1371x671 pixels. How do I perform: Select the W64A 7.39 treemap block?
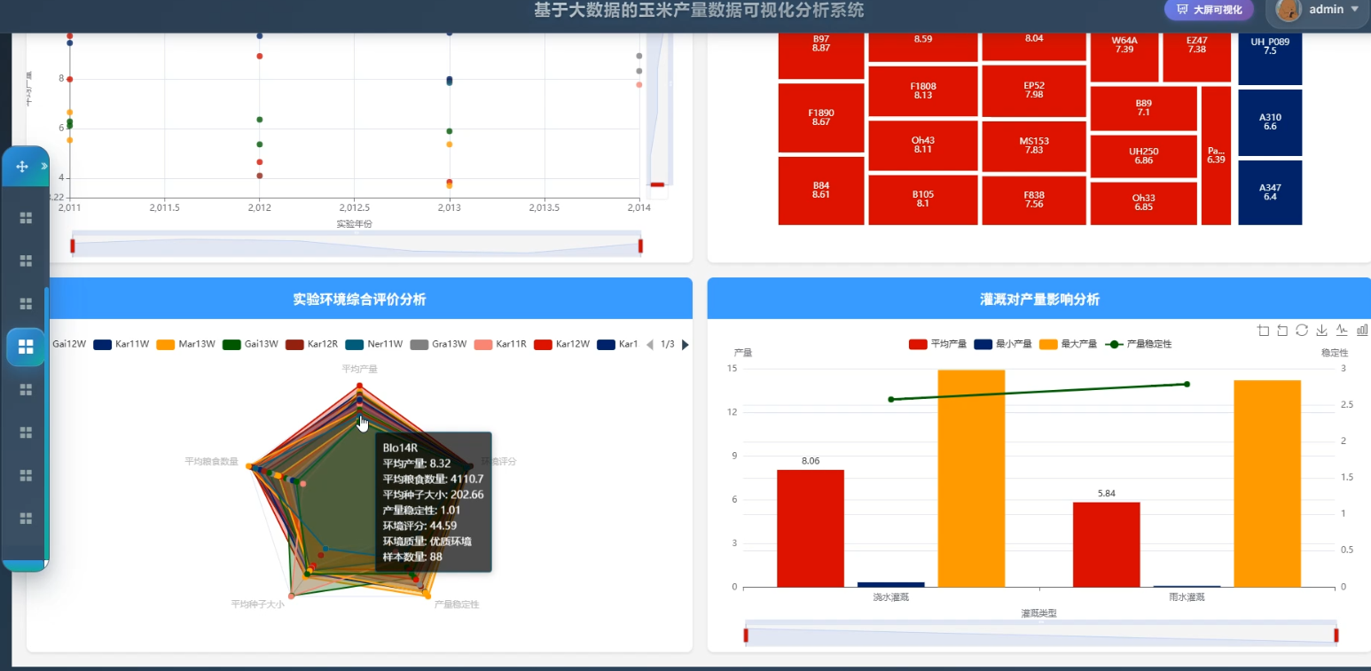1124,57
